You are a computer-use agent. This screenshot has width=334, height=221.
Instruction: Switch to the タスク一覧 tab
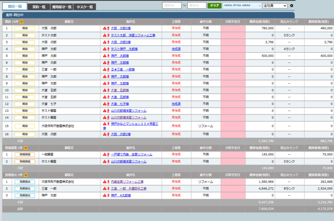click(84, 7)
